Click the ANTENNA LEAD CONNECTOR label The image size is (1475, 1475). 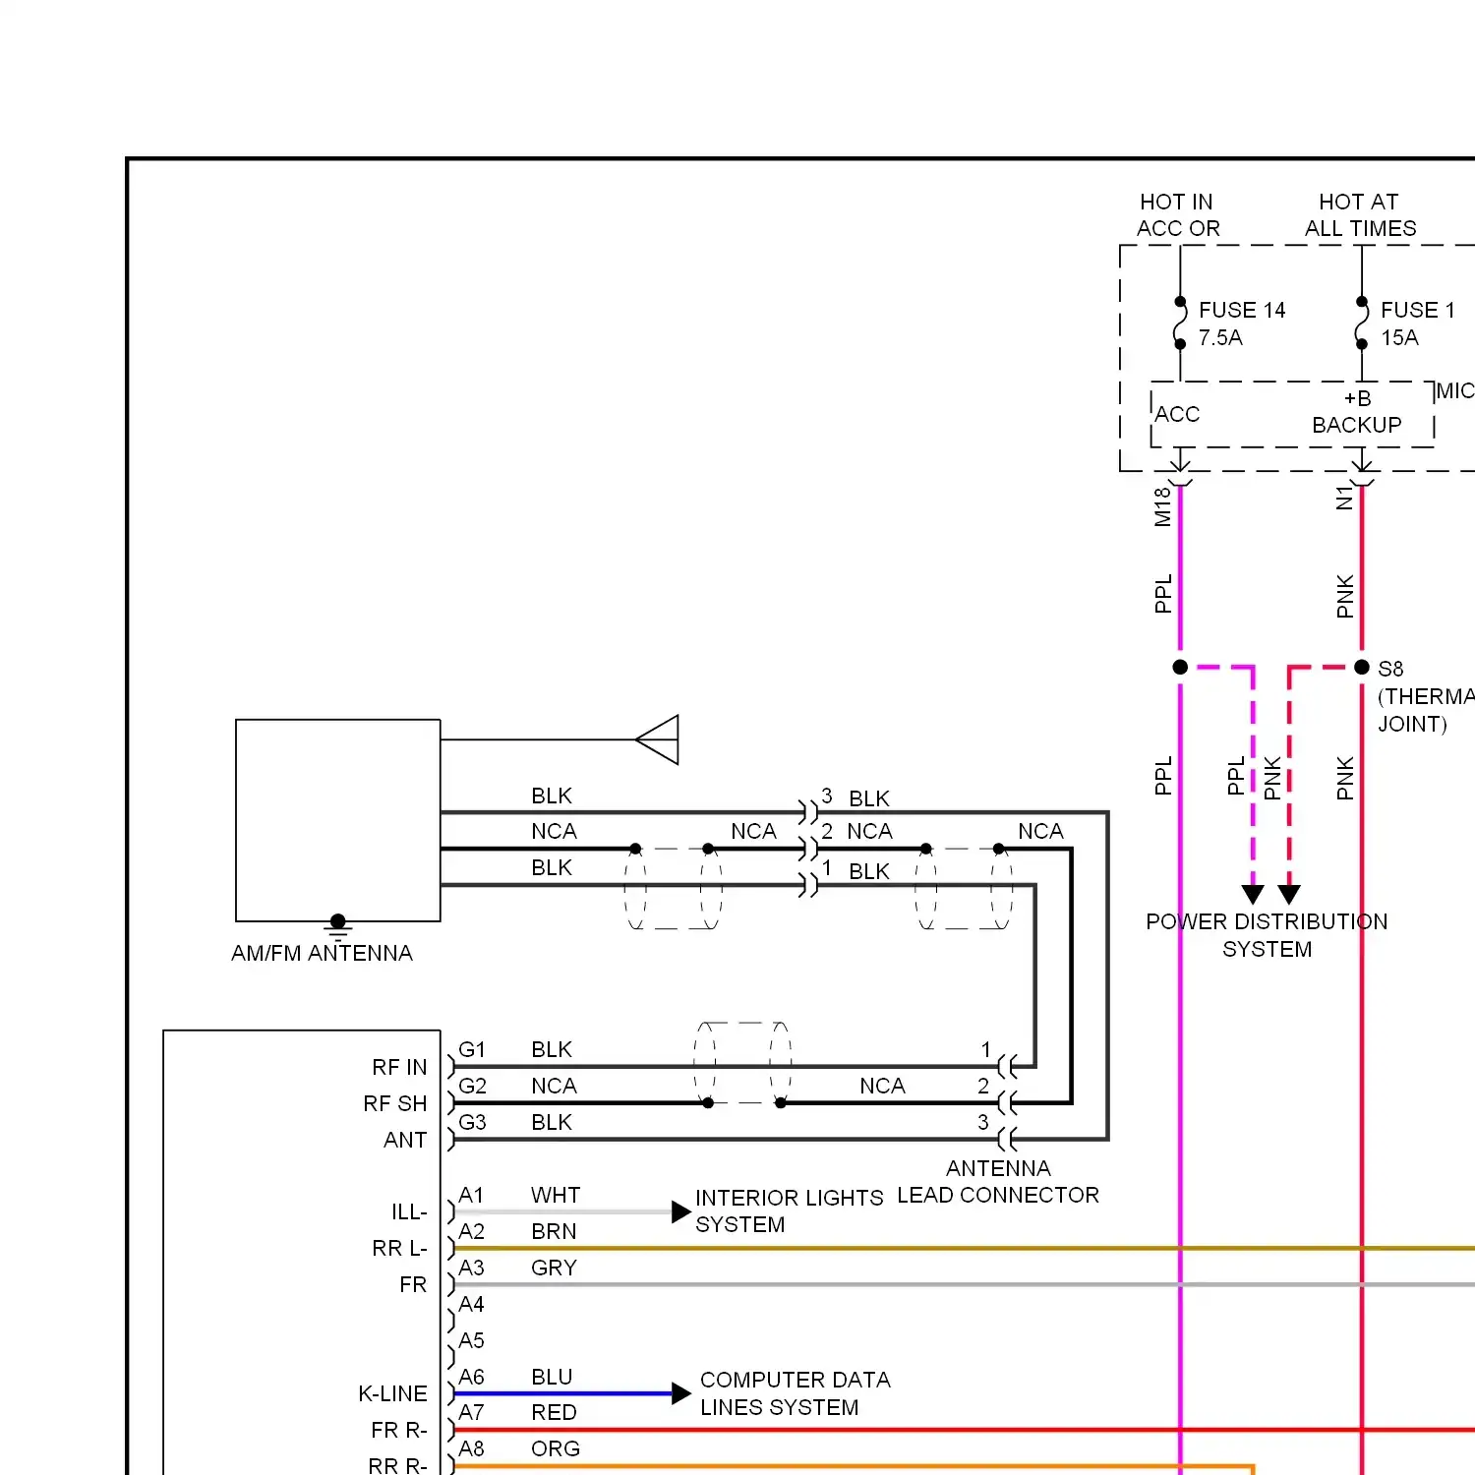998,1181
